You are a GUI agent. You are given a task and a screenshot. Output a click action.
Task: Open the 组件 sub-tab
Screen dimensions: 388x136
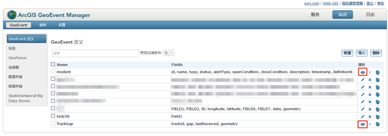point(43,25)
